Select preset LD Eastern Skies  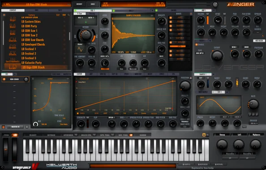(31, 21)
